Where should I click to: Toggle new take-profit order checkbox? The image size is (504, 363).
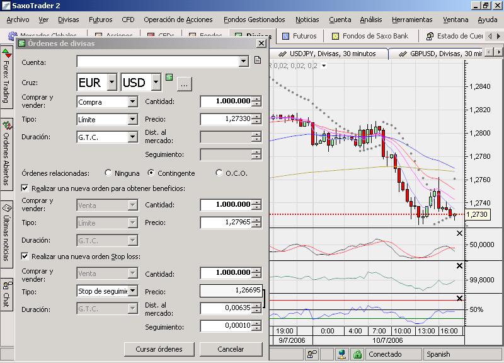tap(25, 188)
